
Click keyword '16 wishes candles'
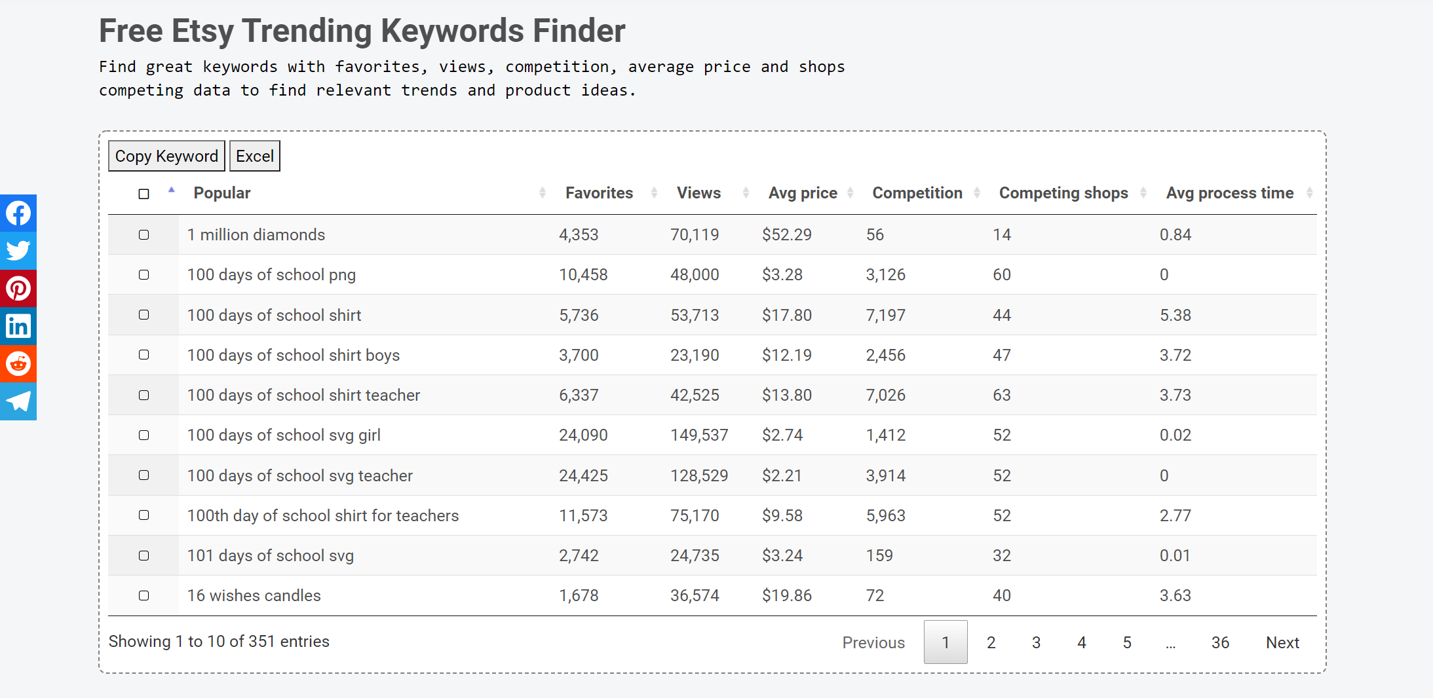tap(254, 595)
